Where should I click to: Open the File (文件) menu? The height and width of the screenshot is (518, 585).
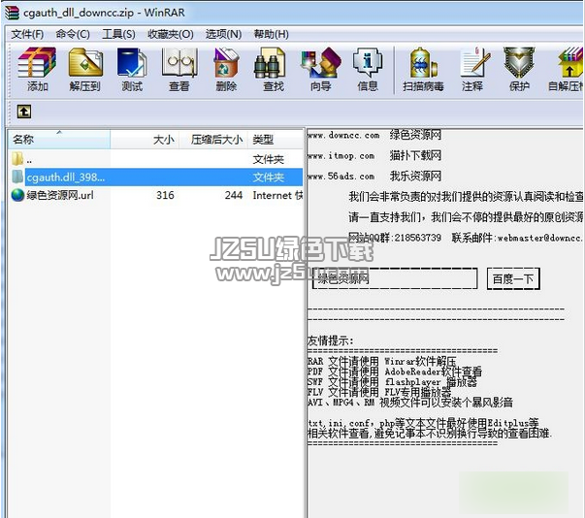27,34
